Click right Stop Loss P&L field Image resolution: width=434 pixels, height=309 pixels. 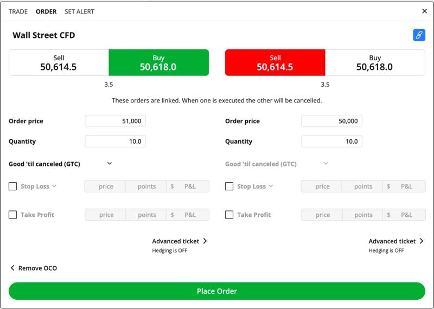click(404, 186)
